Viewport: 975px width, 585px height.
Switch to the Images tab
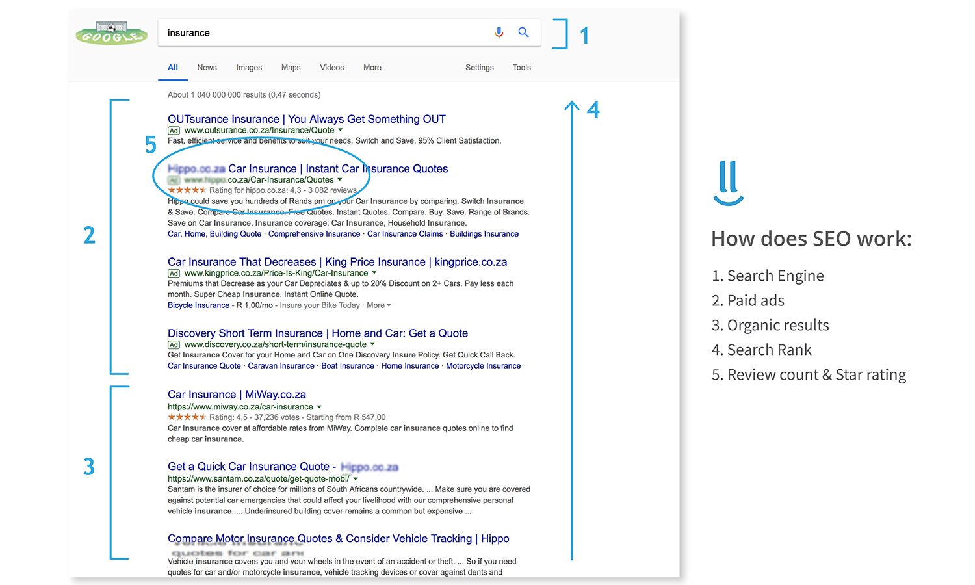pos(249,68)
